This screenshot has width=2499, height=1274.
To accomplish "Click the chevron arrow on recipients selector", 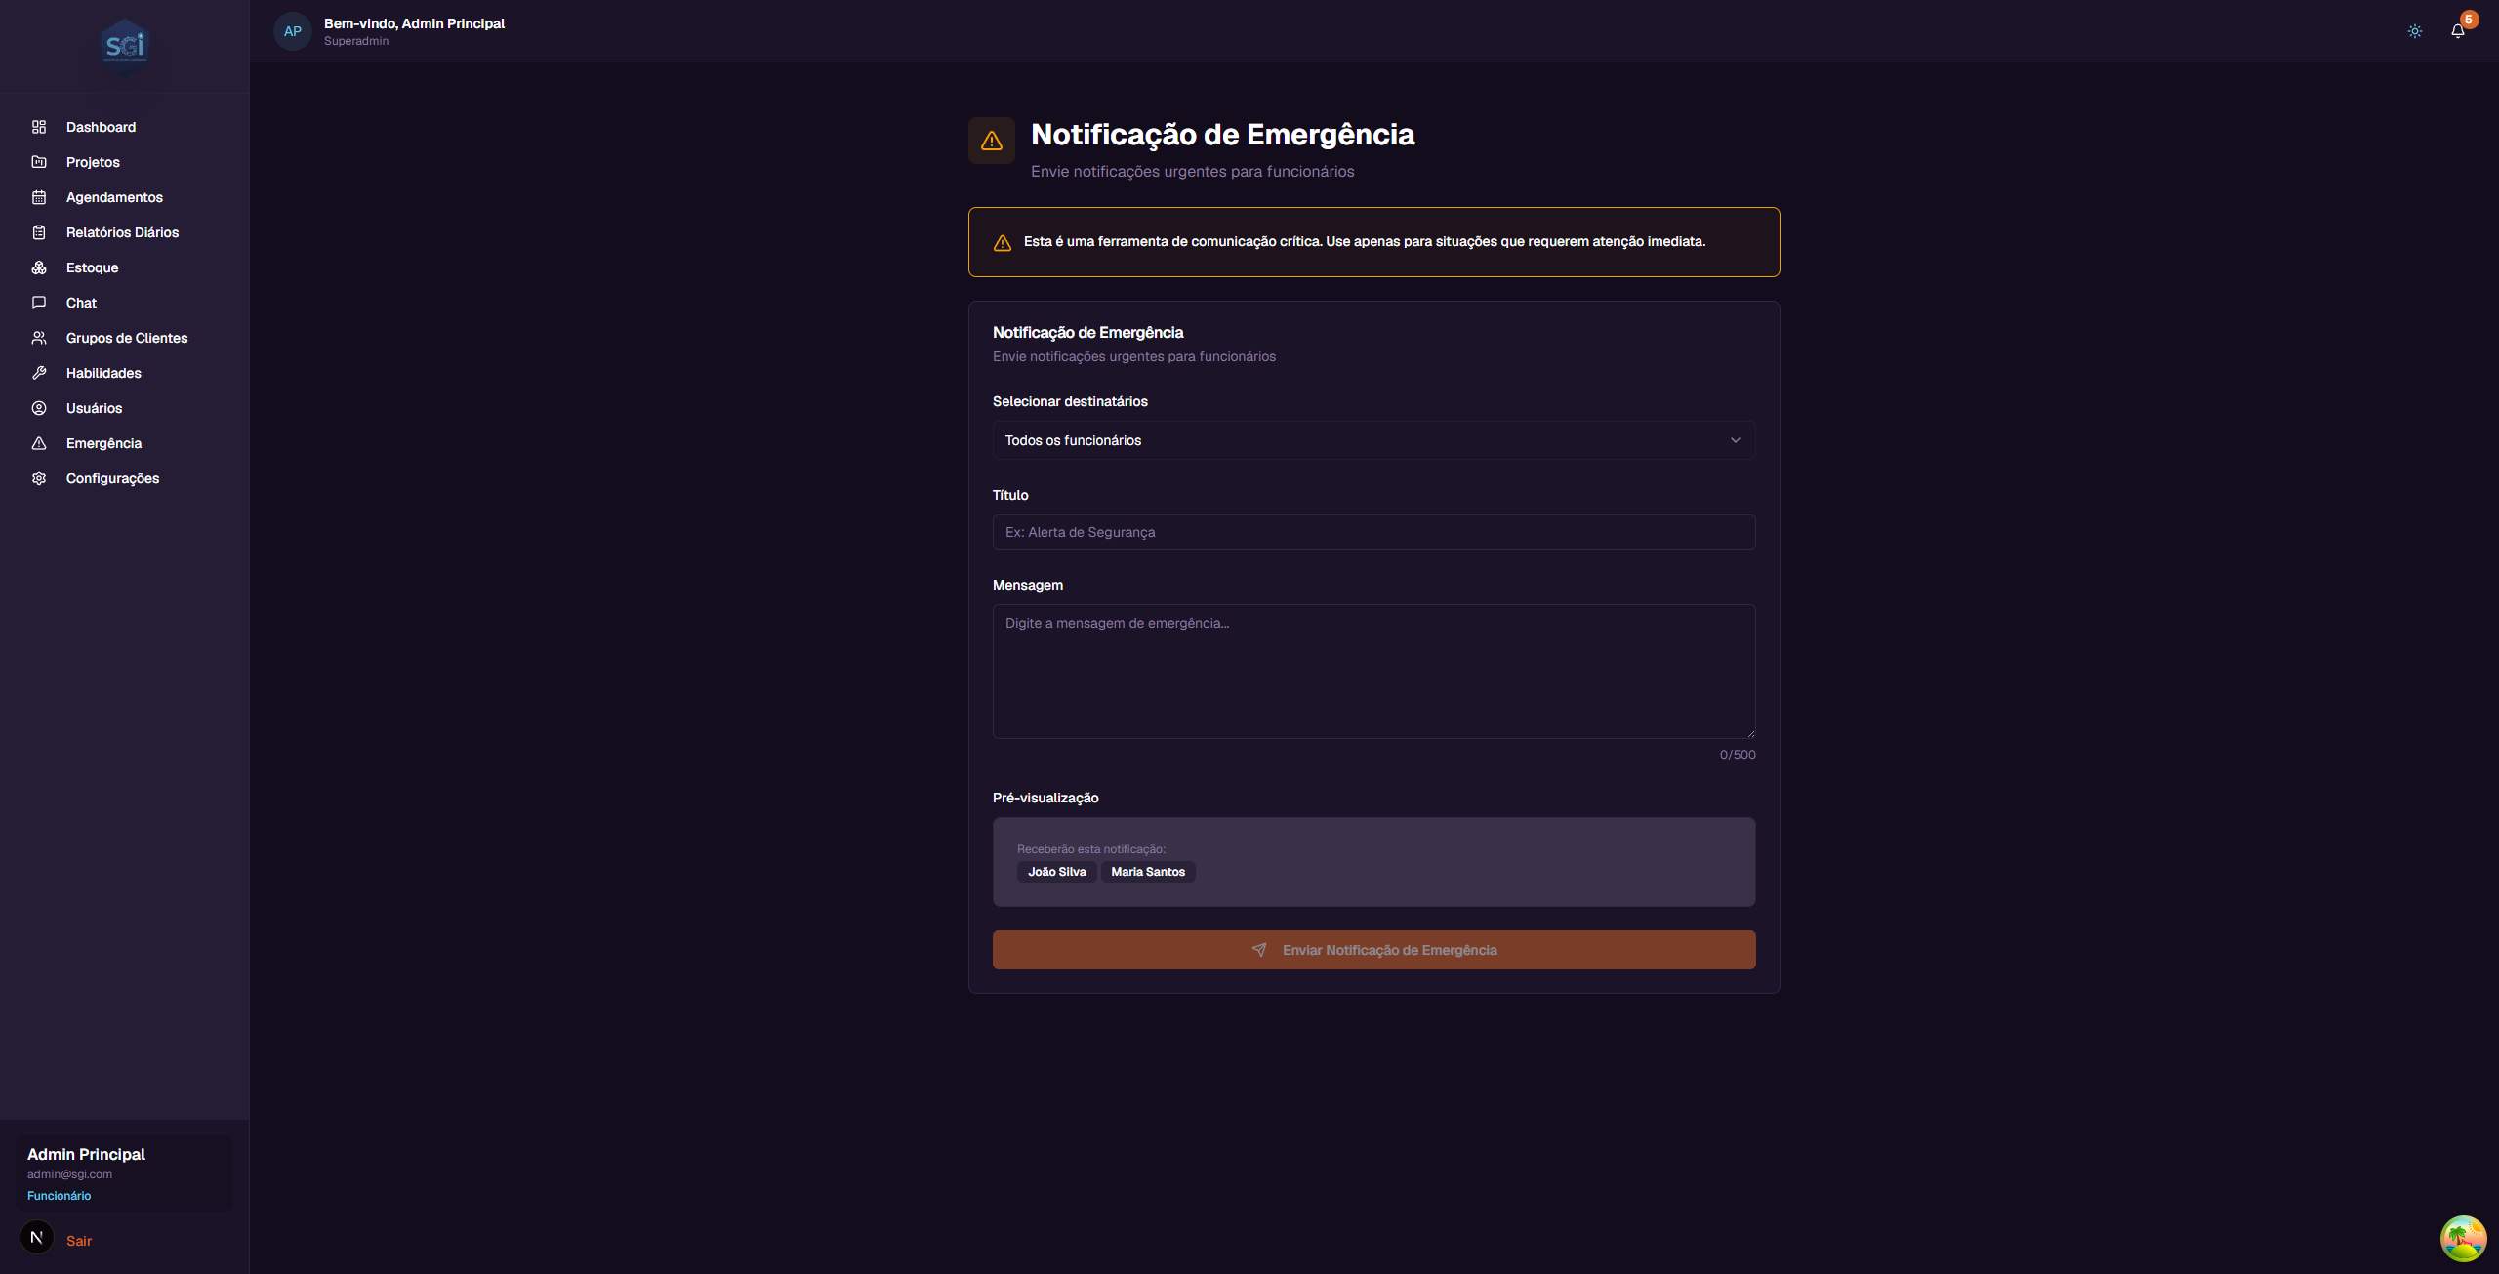I will point(1736,440).
